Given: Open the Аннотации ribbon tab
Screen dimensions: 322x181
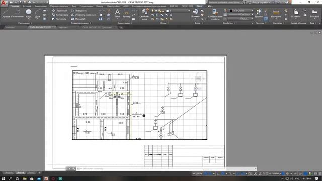Looking at the screenshot, I should click(40, 6).
